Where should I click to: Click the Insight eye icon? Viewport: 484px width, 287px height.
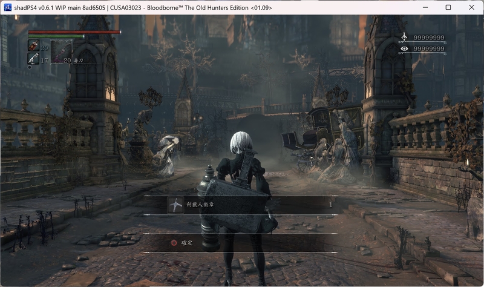[404, 48]
